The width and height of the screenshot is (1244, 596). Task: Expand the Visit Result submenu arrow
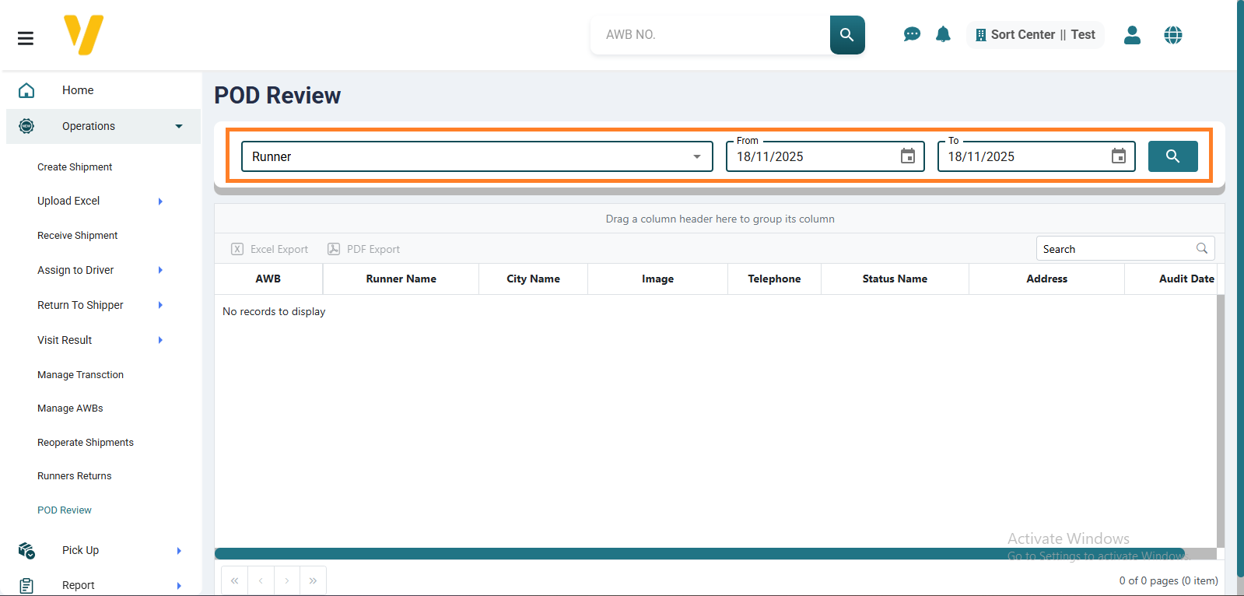(x=160, y=340)
